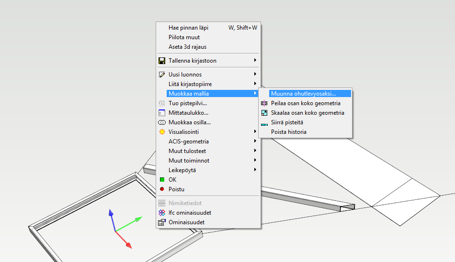Click the blue Z axis arrow in viewport
The image size is (455, 262).
pos(111,213)
